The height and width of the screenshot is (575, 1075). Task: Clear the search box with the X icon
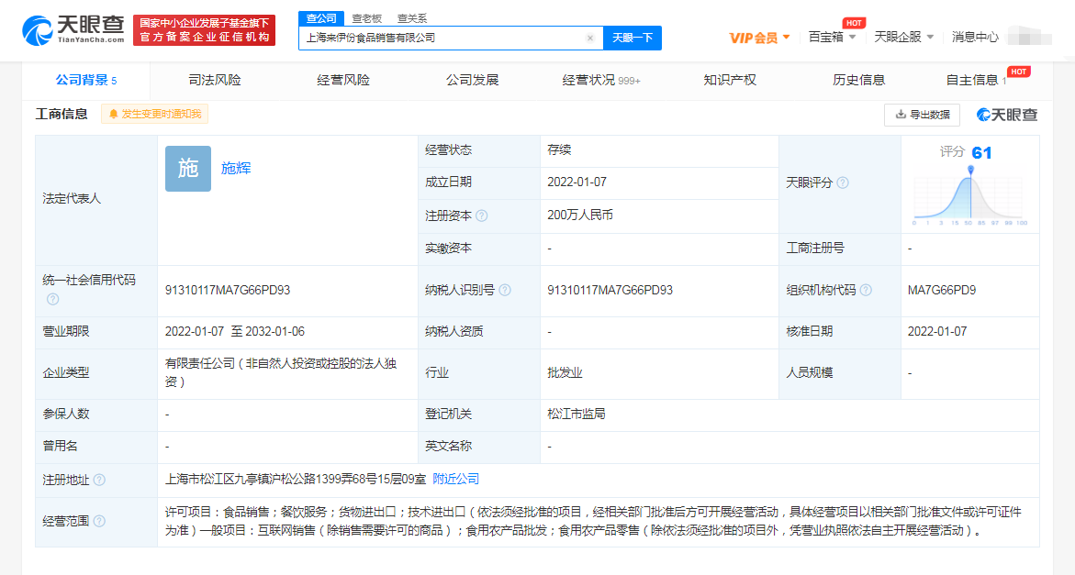[589, 39]
